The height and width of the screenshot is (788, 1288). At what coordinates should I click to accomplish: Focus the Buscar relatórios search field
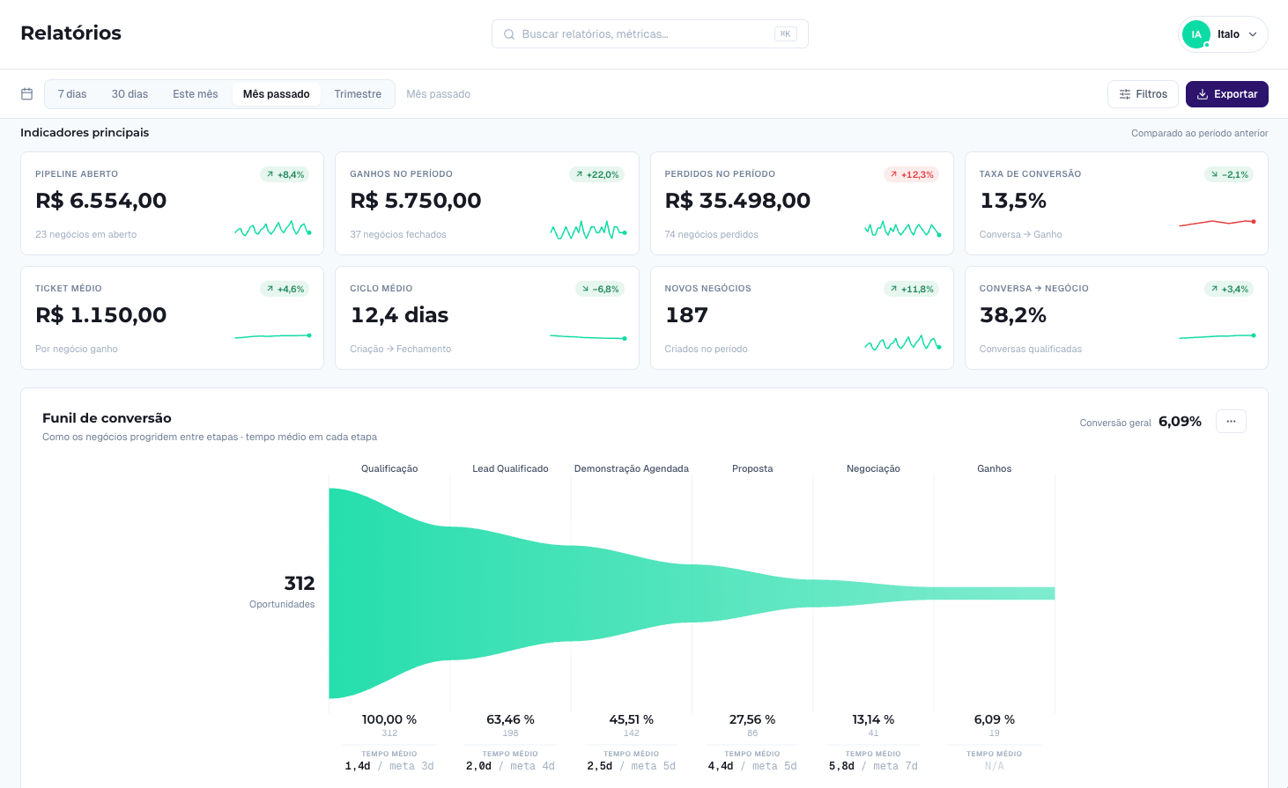coord(650,34)
